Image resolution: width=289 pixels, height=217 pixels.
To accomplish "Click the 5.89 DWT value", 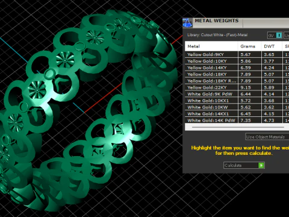I will (269, 87).
